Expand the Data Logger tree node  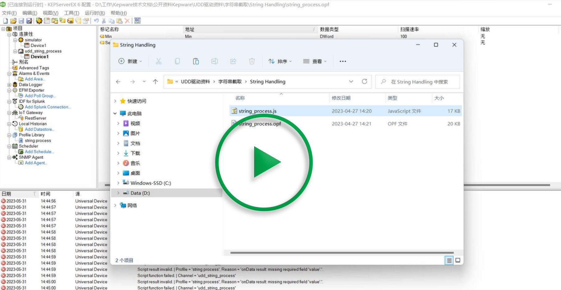(x=9, y=85)
